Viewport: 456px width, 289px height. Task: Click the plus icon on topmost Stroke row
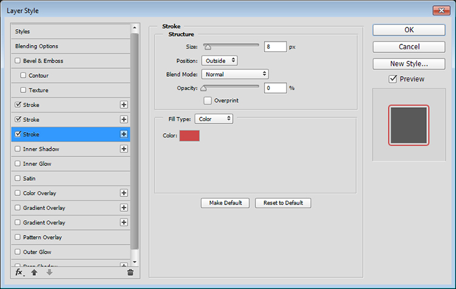[x=124, y=105]
